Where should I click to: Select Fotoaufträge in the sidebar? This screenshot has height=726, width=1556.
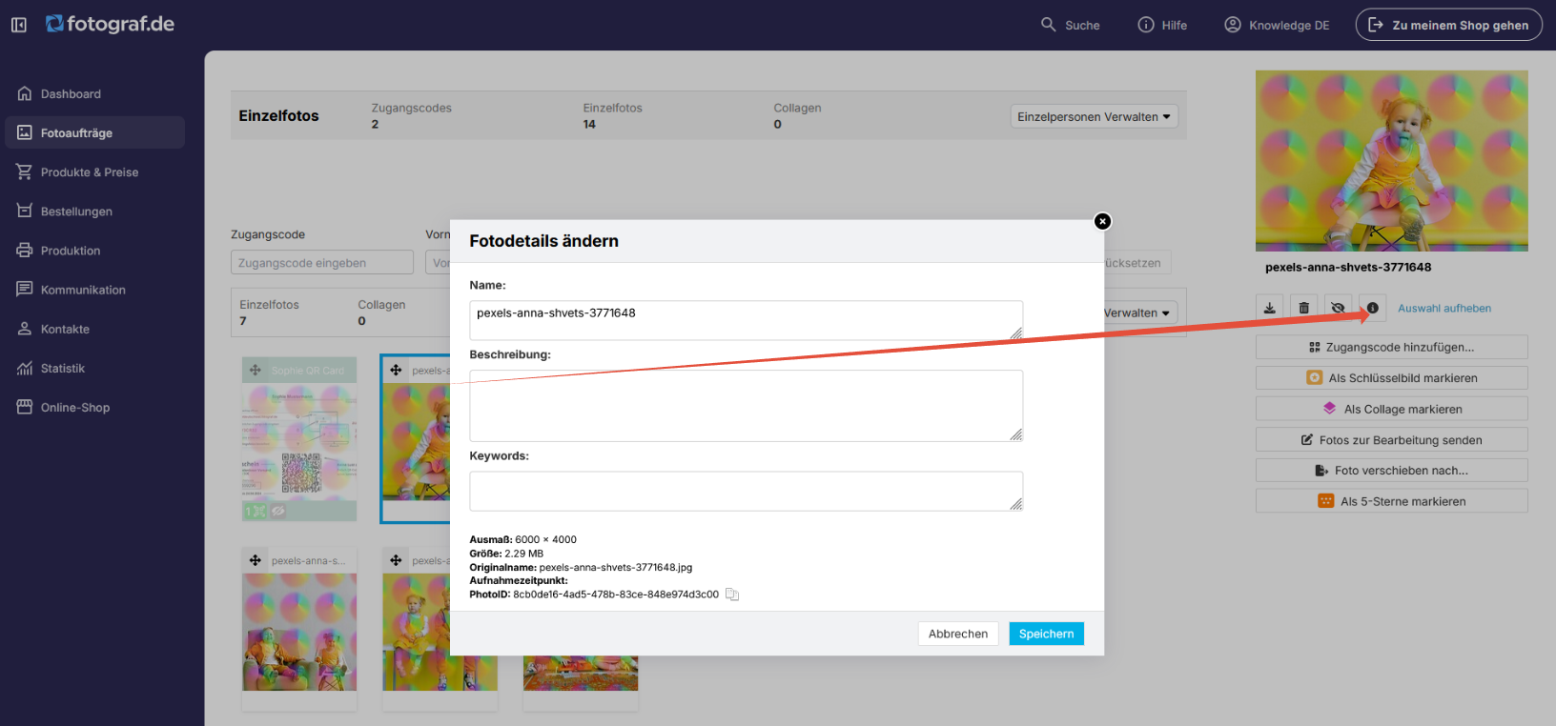click(95, 132)
